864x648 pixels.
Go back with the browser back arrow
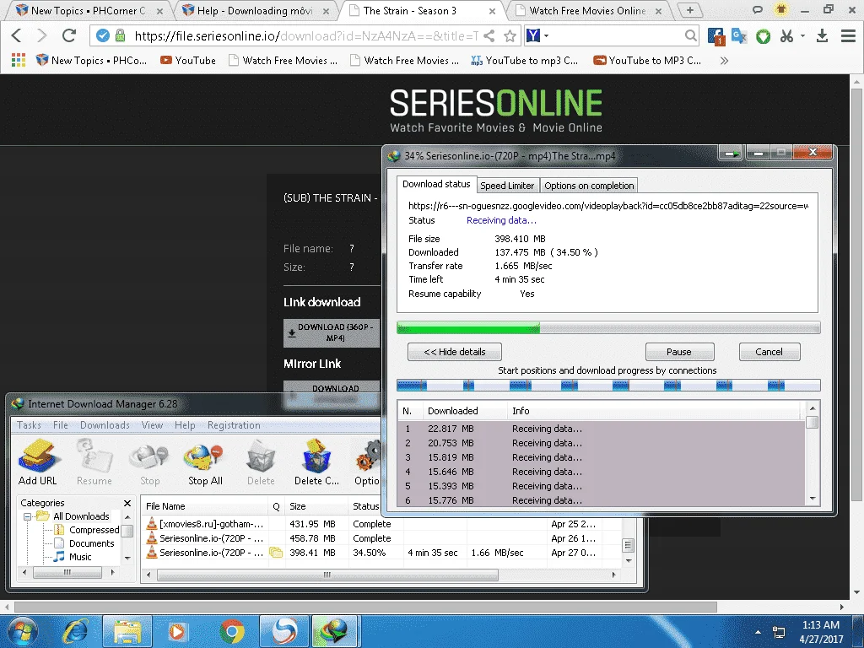coord(17,35)
